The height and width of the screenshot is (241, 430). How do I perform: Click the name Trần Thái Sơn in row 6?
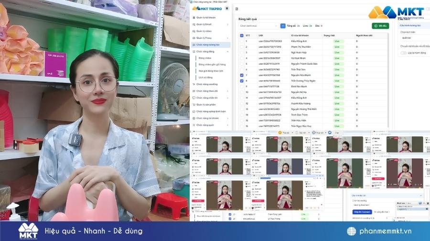(x=298, y=70)
